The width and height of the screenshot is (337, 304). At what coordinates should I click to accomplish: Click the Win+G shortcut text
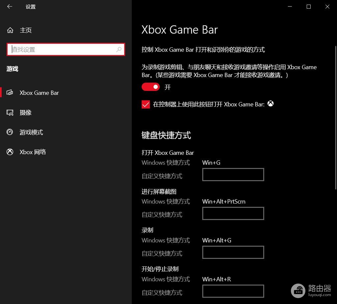pos(211,163)
